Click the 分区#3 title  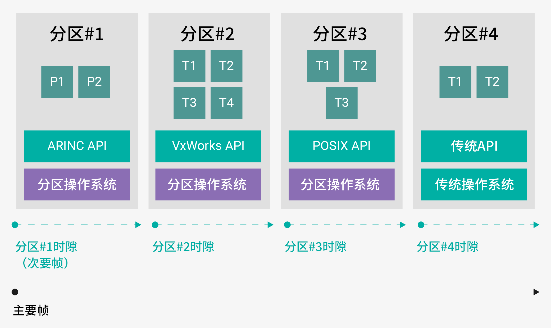(x=340, y=34)
